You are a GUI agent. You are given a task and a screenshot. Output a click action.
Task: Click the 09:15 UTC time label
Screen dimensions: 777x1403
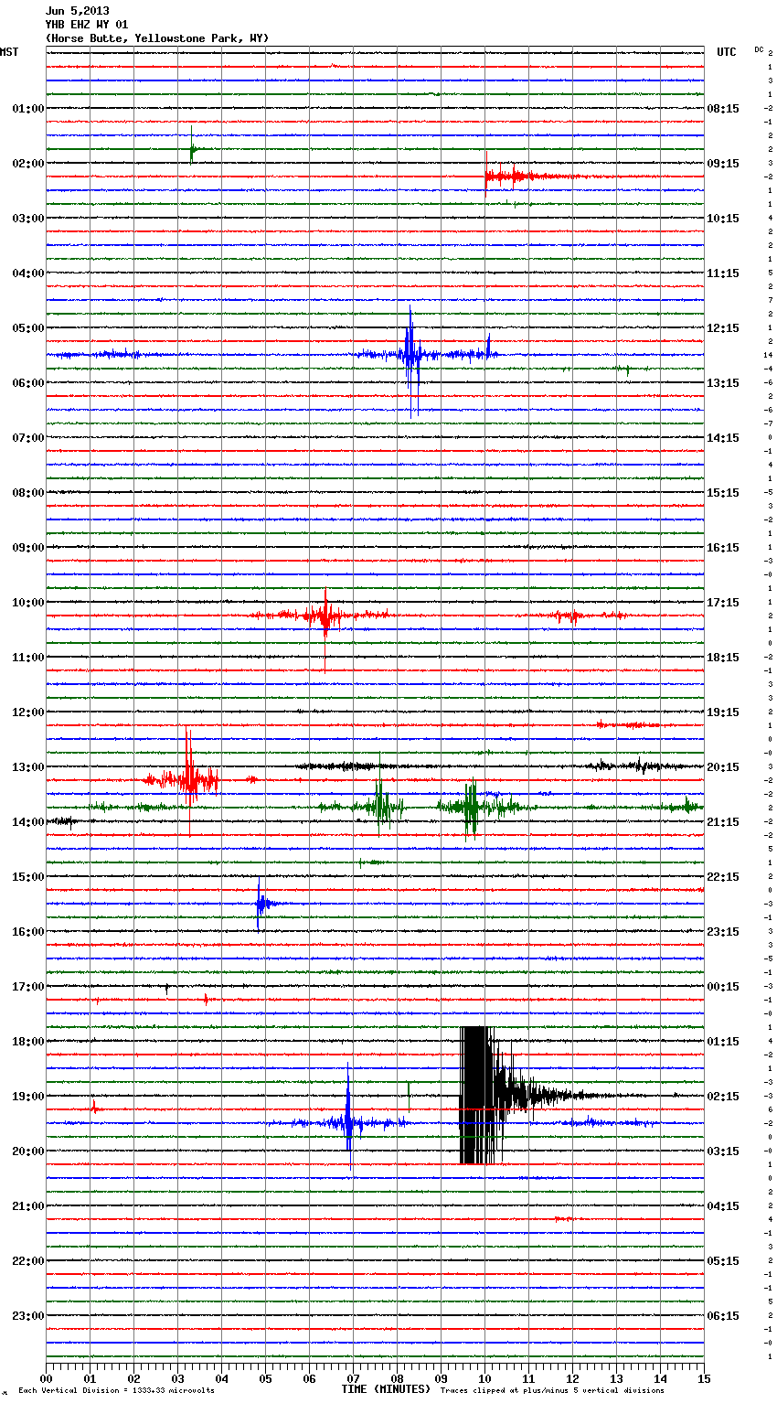[x=723, y=164]
